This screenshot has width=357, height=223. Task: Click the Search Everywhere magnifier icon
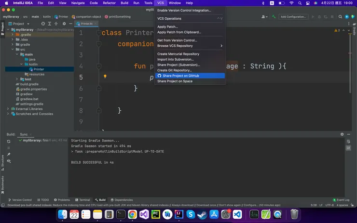point(340,16)
